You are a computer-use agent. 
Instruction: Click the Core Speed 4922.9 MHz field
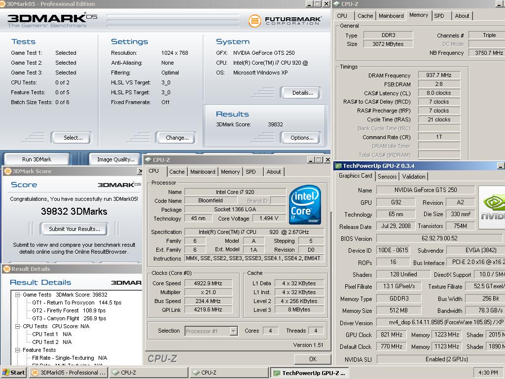tap(208, 283)
